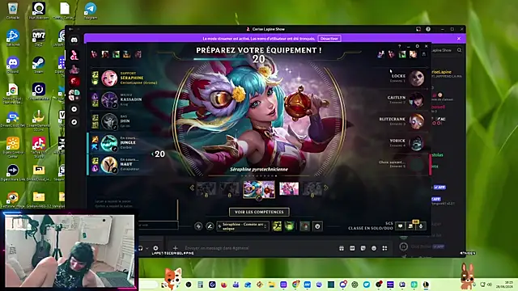This screenshot has width=518, height=291.
Task: Select the pink skin thumbnail right of center
Action: coord(289,188)
